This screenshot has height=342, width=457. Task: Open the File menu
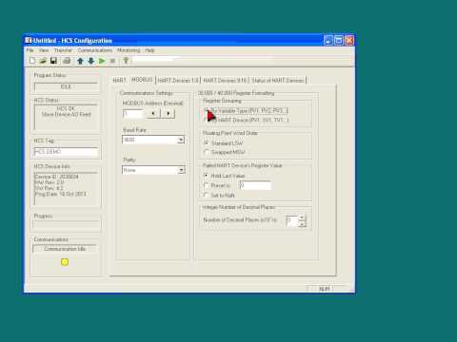click(x=30, y=50)
